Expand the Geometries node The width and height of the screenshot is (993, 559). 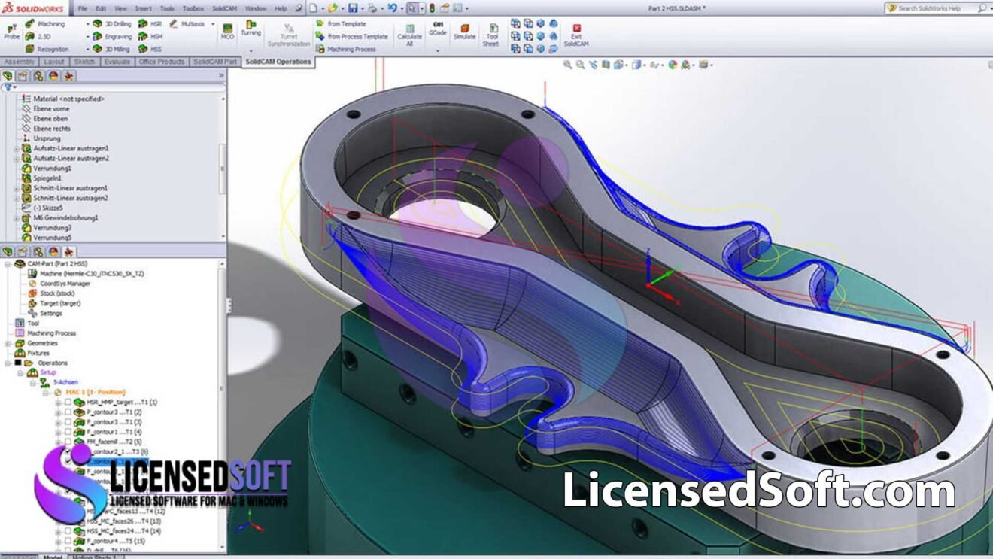tap(8, 343)
